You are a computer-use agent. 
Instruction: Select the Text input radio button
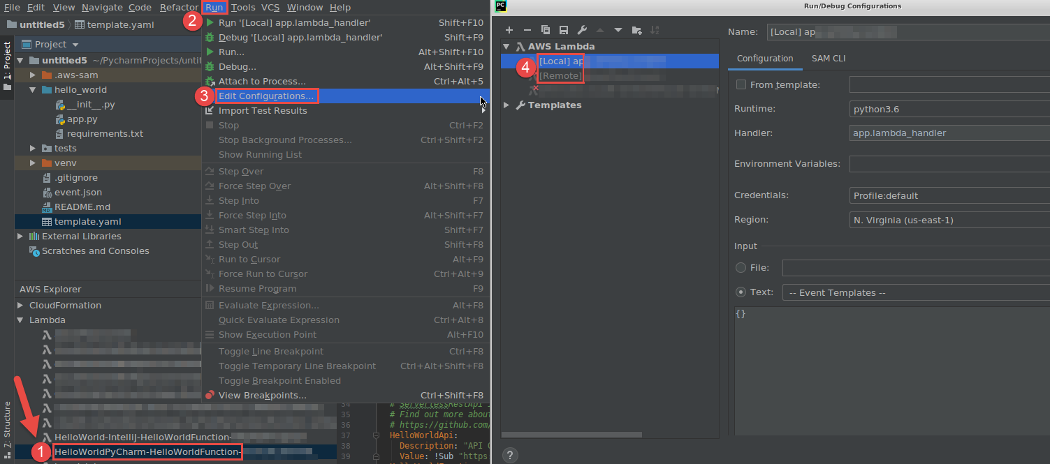741,292
